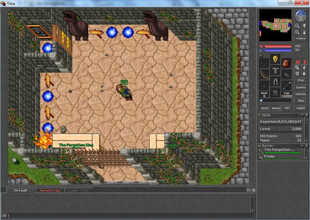
Task: Select Frodo in the Battle list
Action: [281, 157]
